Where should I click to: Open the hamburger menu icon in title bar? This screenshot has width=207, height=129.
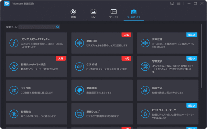[x=179, y=3]
